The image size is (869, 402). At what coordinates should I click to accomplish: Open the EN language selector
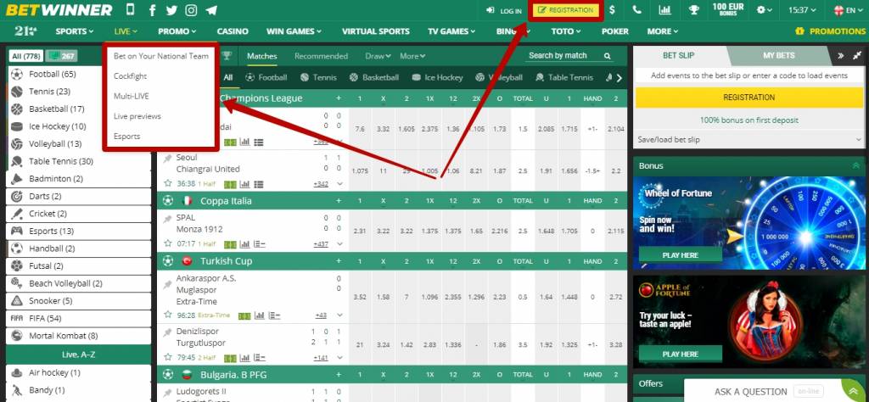(849, 10)
